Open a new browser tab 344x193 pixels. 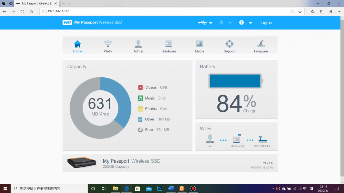point(63,3)
